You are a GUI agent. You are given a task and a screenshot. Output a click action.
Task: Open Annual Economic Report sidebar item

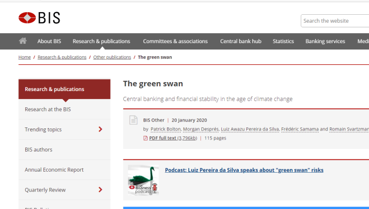point(64,170)
